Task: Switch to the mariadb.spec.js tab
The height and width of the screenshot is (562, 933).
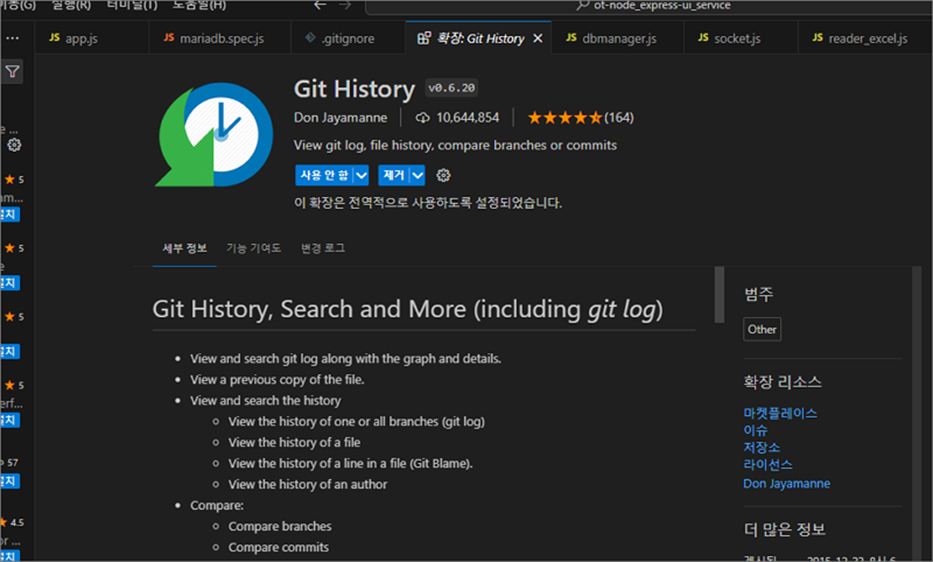Action: 220,38
